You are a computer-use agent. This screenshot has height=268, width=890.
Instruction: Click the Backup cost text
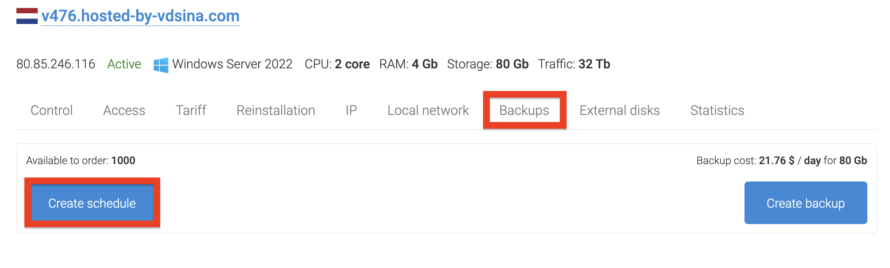point(782,161)
